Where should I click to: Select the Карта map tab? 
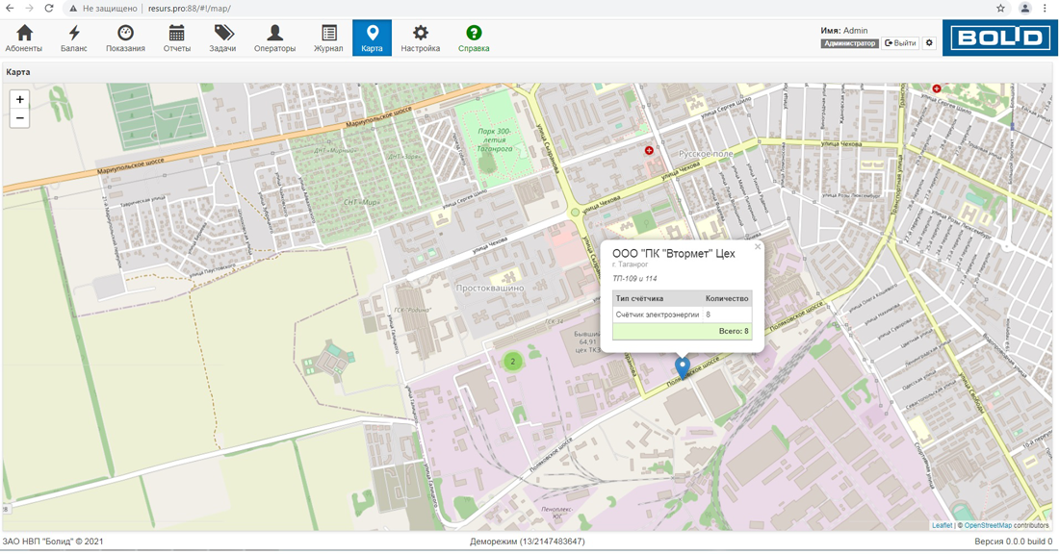(372, 38)
